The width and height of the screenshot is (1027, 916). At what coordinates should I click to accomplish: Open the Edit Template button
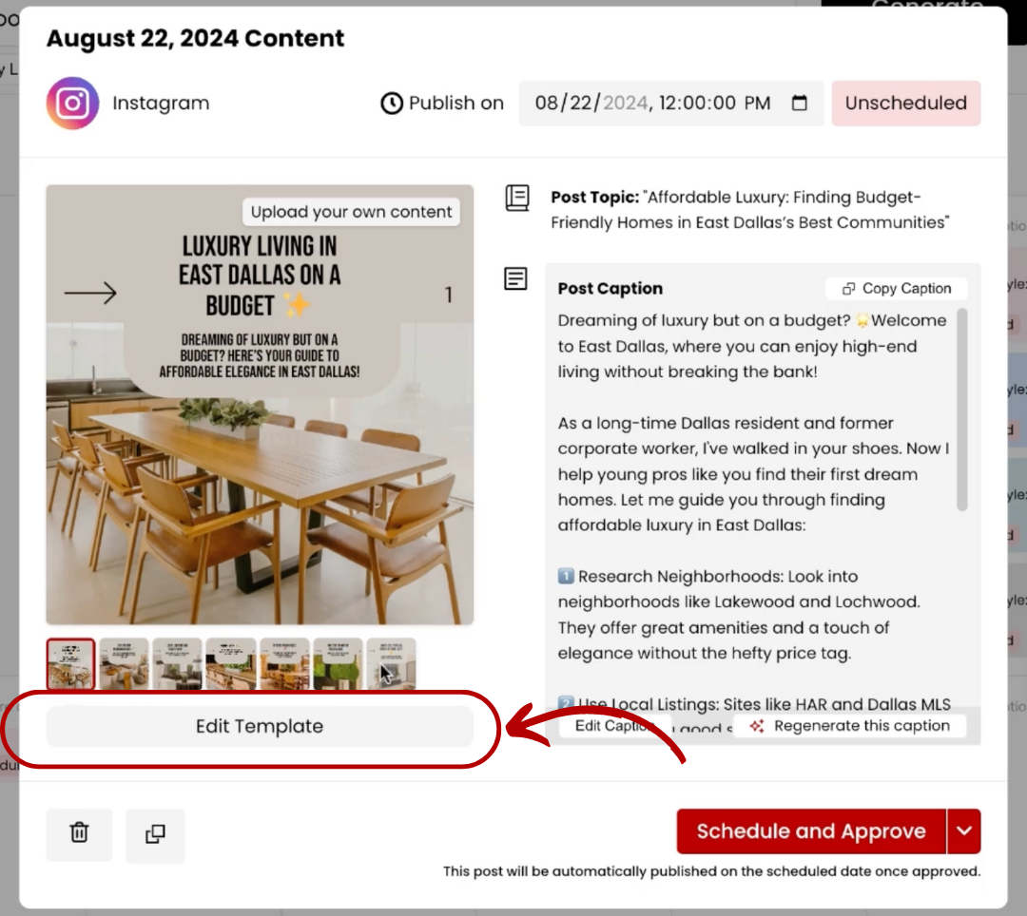pos(260,726)
